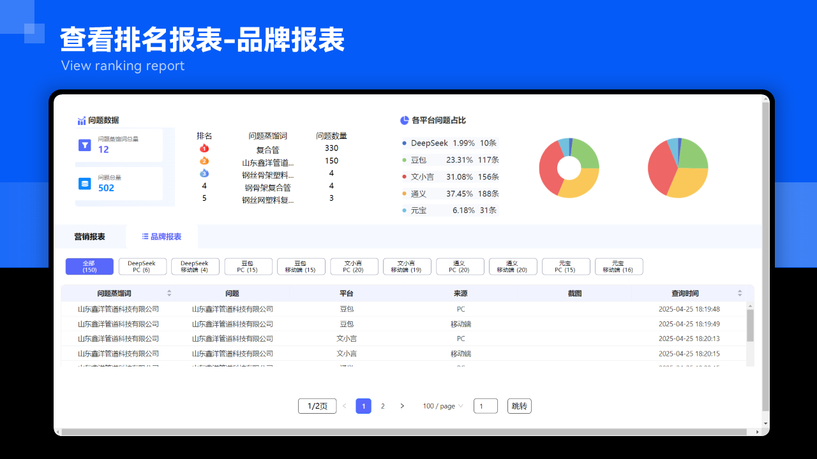Image resolution: width=817 pixels, height=459 pixels.
Task: Switch to the 营销报表 tab
Action: (89, 237)
